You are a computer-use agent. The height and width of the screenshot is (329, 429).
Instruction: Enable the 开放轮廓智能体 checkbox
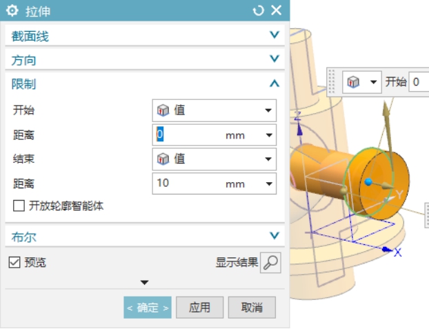click(19, 206)
